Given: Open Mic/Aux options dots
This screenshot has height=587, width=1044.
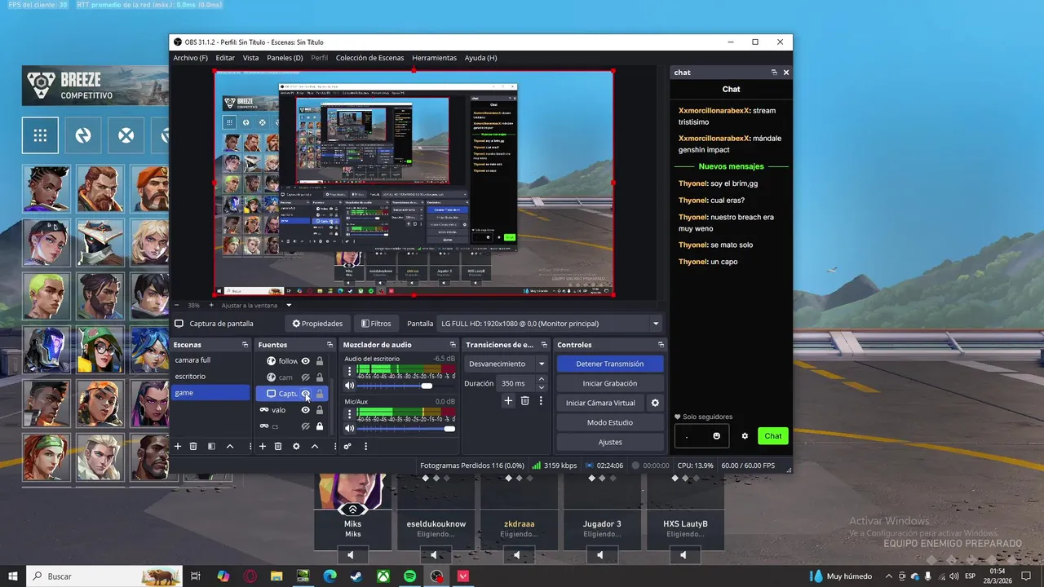Looking at the screenshot, I should tap(350, 413).
